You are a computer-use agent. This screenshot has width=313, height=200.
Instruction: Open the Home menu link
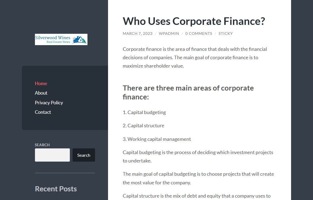point(41,84)
